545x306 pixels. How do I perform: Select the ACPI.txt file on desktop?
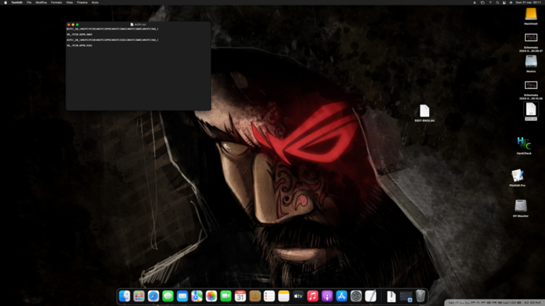[531, 112]
